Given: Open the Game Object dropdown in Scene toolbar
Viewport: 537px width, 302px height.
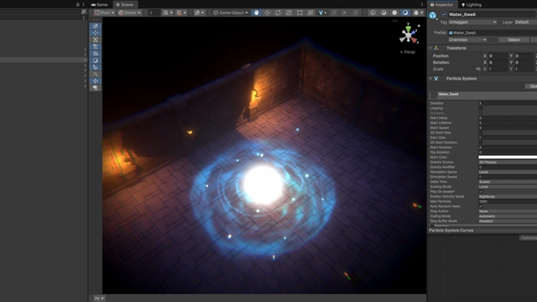Looking at the screenshot, I should point(230,13).
